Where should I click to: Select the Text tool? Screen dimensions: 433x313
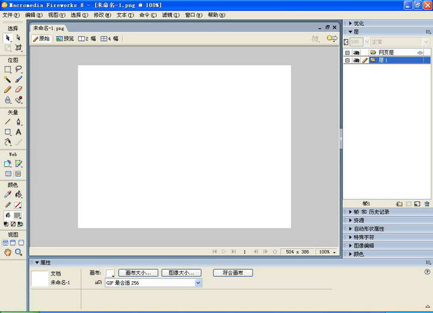(19, 132)
